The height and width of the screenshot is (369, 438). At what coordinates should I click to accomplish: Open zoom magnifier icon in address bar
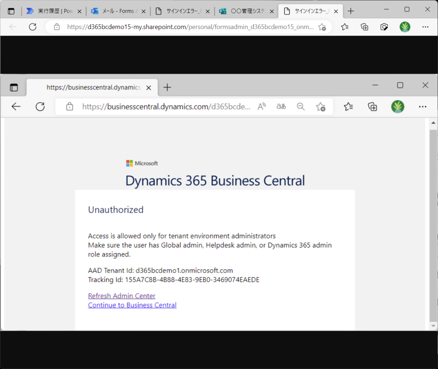(301, 106)
